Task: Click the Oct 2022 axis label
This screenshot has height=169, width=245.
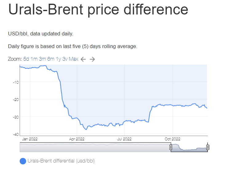Action: [172, 139]
